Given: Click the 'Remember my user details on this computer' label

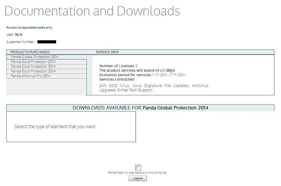Looking at the screenshot, I should coord(137,173).
